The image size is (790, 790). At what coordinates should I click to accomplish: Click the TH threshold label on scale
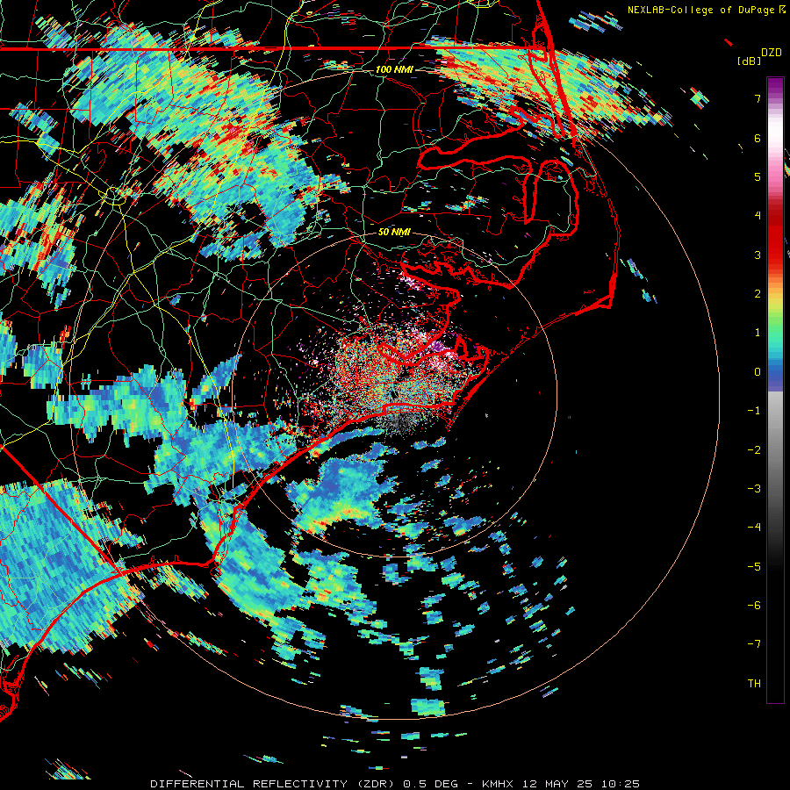click(754, 684)
